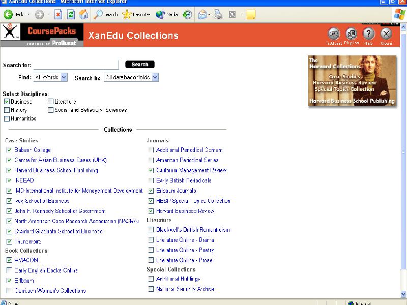Open Literature Online - Poetry link

click(185, 250)
